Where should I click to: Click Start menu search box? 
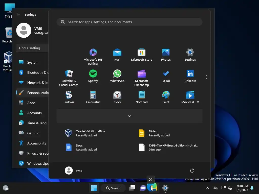click(129, 22)
